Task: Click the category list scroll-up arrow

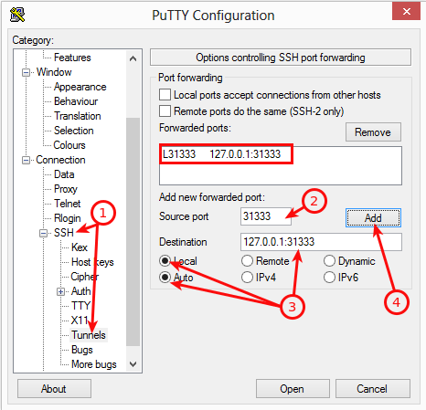Action: [133, 58]
